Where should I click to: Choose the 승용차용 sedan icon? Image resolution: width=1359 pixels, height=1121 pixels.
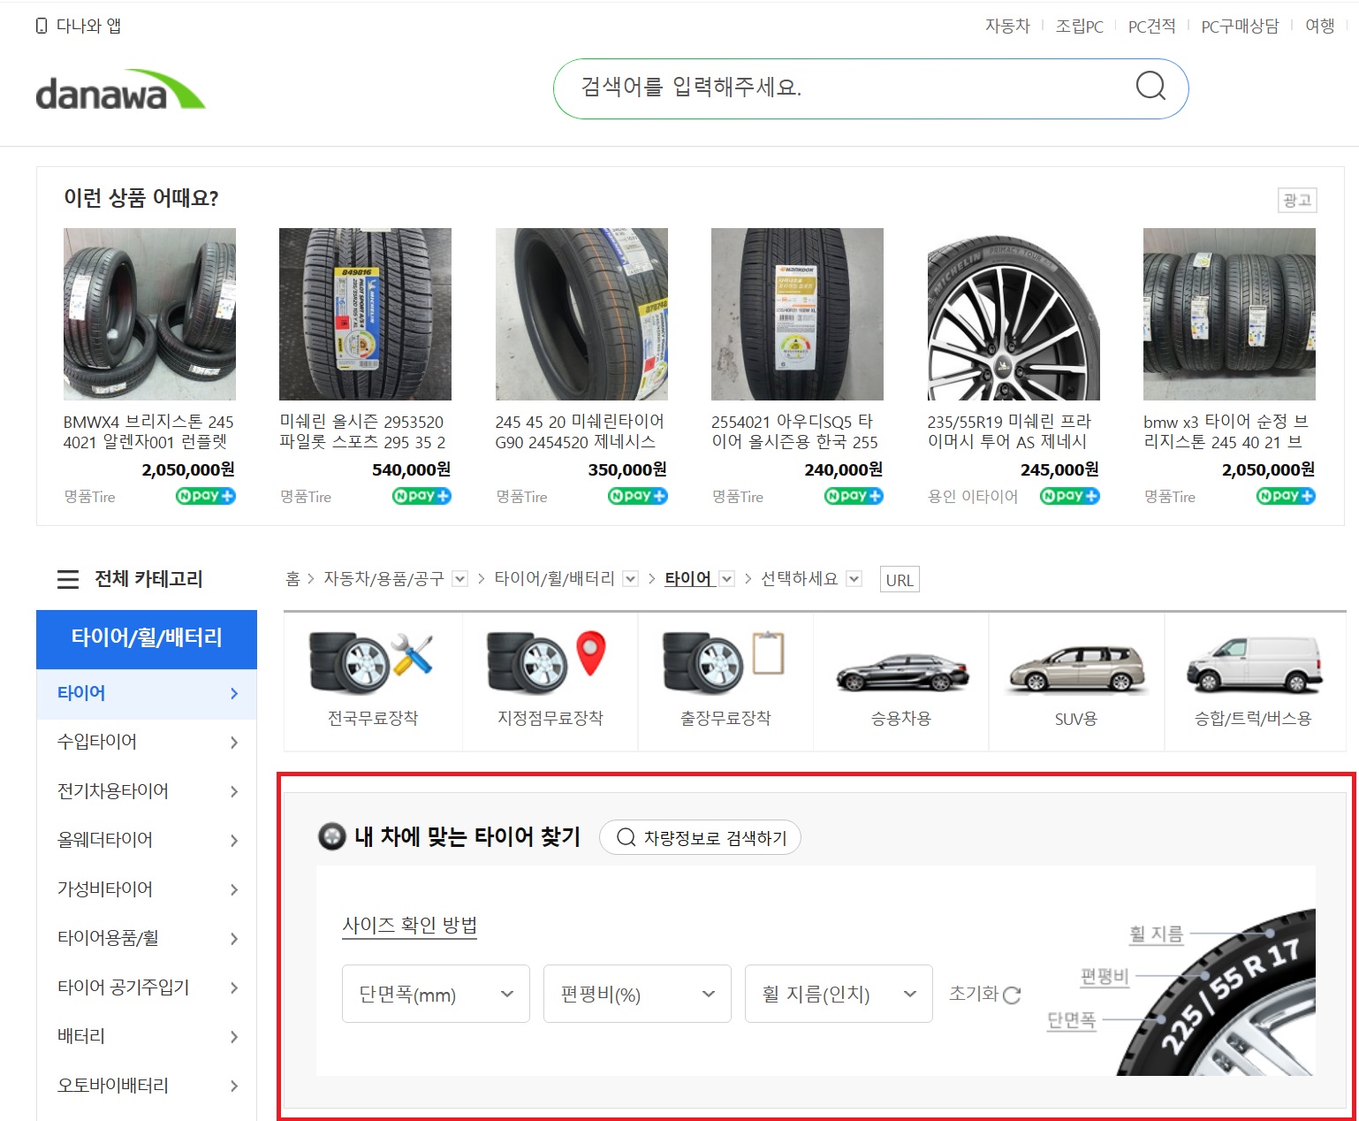(901, 672)
